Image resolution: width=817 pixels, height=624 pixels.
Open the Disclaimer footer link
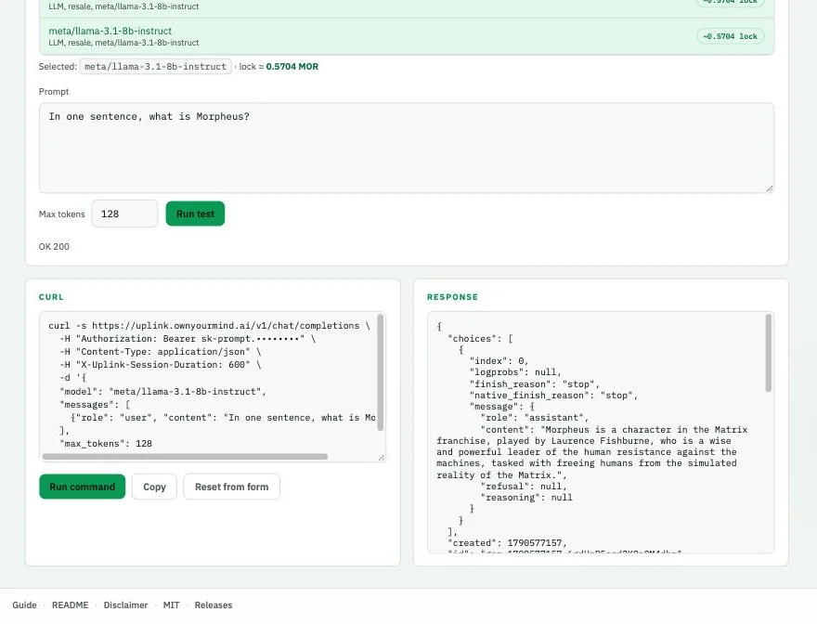coord(125,604)
